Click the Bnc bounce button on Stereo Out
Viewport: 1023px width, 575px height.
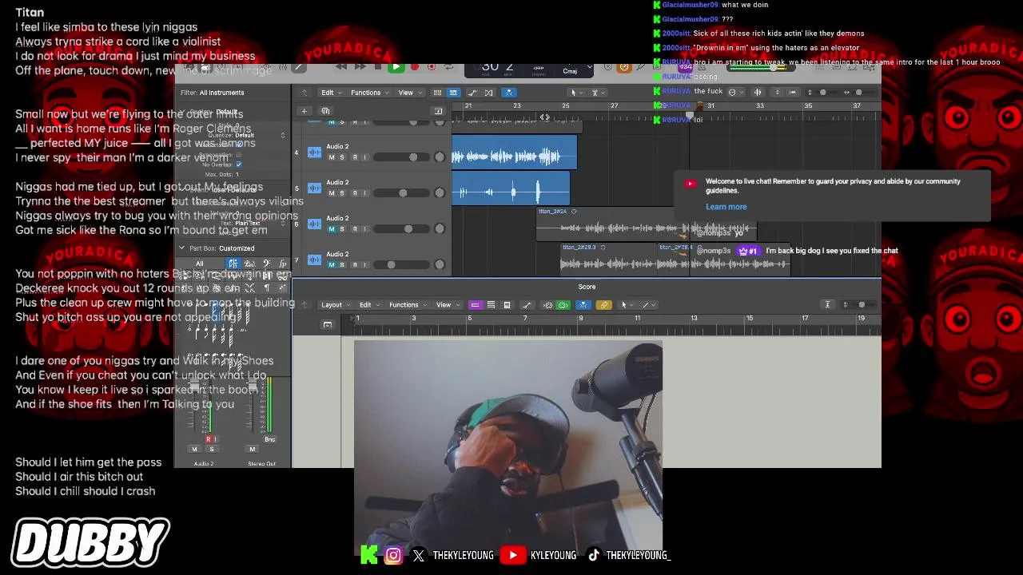(269, 439)
